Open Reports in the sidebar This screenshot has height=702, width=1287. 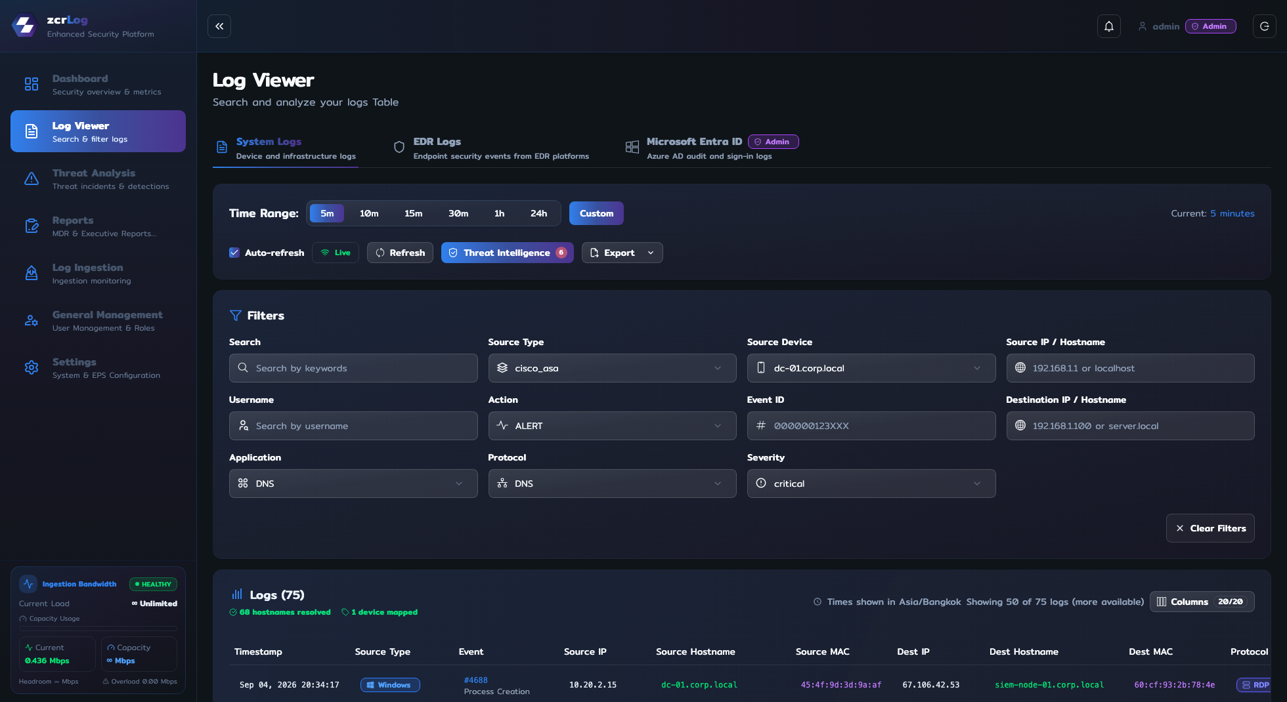(x=98, y=226)
